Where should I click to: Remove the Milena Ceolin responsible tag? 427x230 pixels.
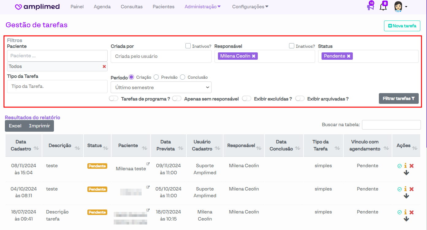click(254, 56)
